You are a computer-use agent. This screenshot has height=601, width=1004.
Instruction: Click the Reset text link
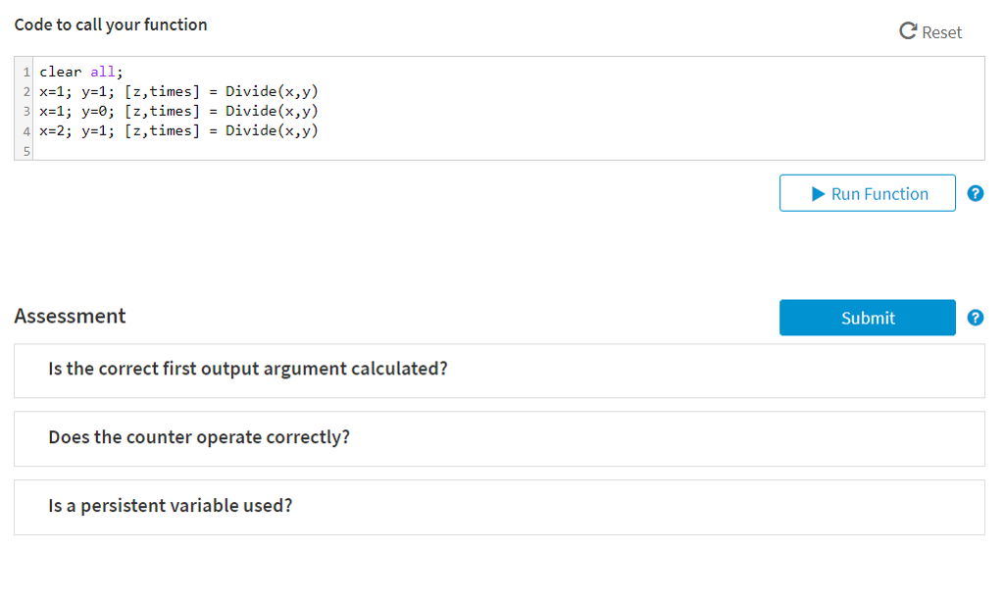tap(941, 32)
